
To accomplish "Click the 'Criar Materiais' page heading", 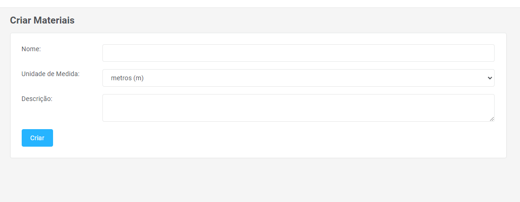I will pyautogui.click(x=42, y=20).
